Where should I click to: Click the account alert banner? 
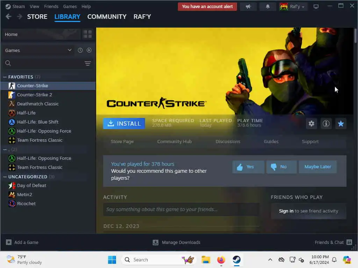[x=207, y=7]
